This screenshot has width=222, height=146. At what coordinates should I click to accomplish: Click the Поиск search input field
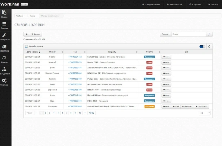click(x=188, y=34)
